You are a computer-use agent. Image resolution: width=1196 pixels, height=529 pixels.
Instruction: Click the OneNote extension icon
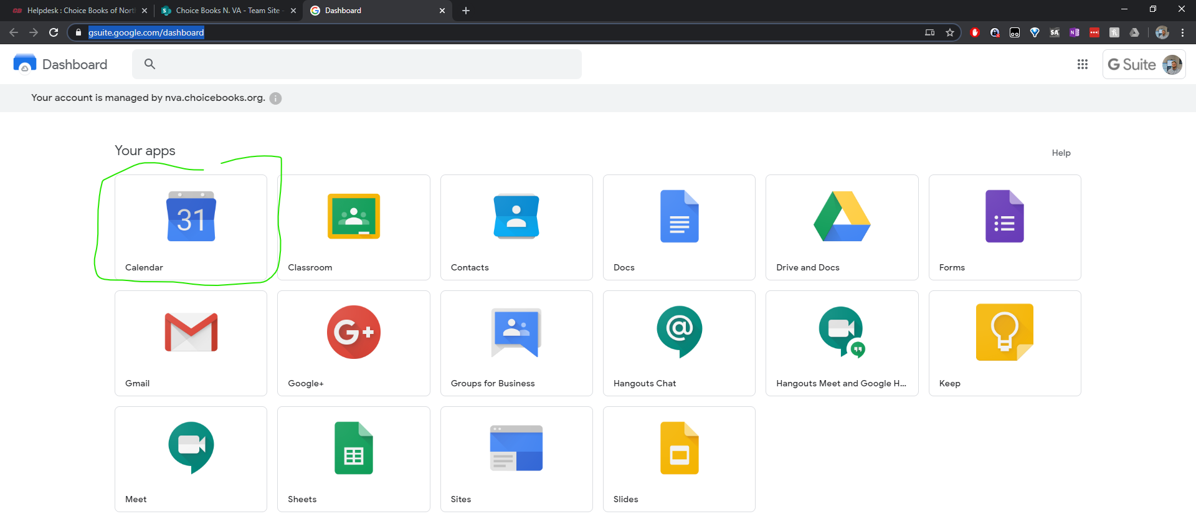coord(1075,32)
